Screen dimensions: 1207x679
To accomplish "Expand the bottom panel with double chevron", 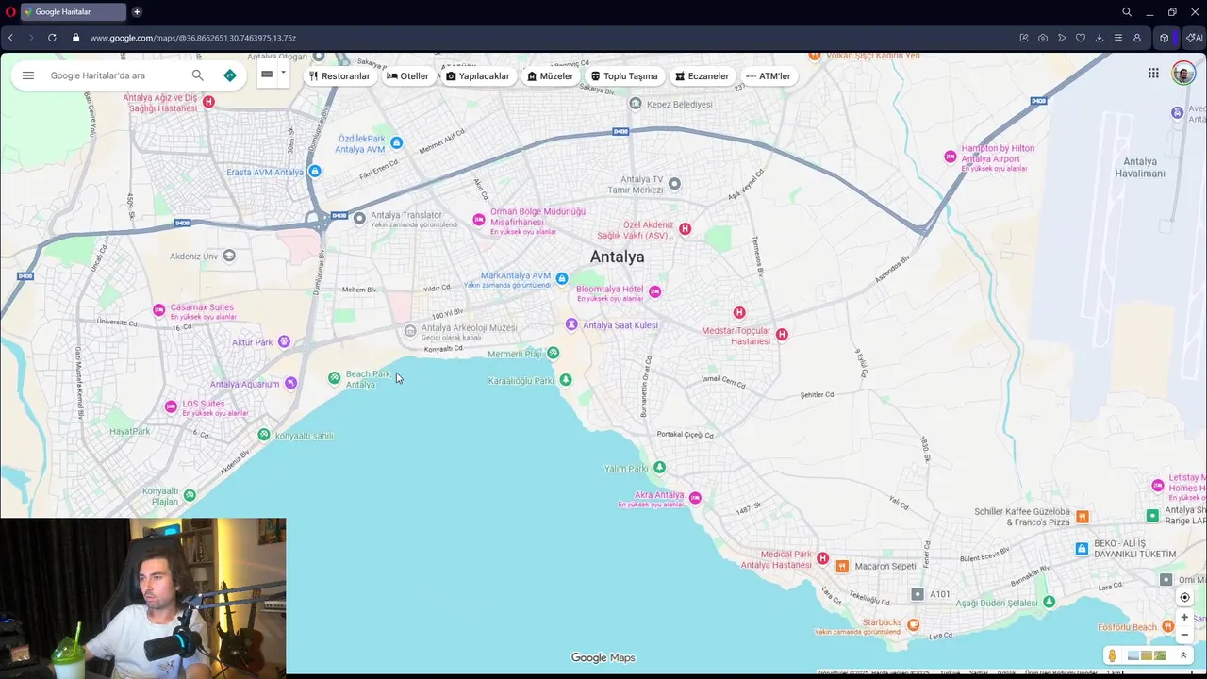I will [1183, 655].
